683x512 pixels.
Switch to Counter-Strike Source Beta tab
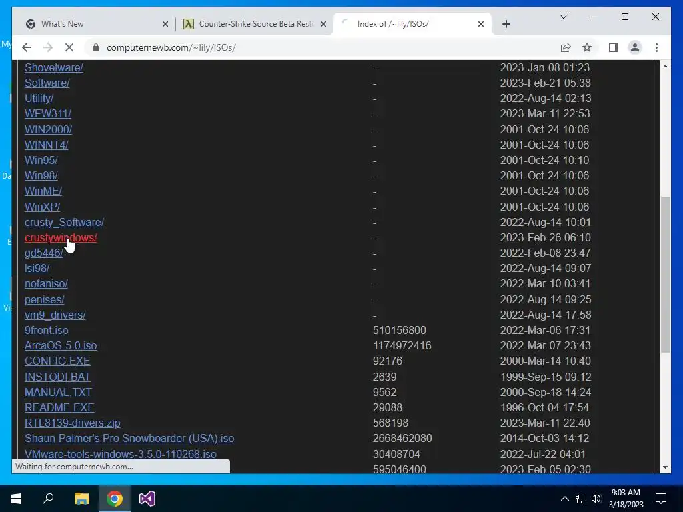[255, 24]
